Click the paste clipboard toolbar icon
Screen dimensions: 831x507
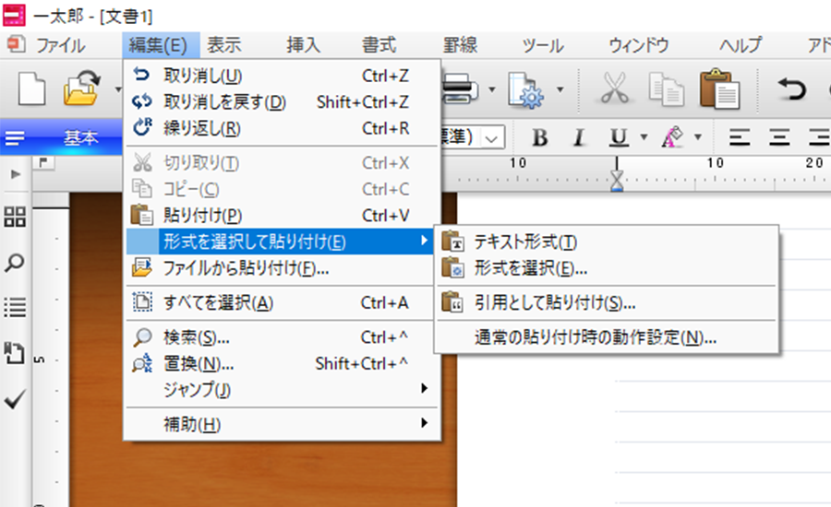(719, 88)
